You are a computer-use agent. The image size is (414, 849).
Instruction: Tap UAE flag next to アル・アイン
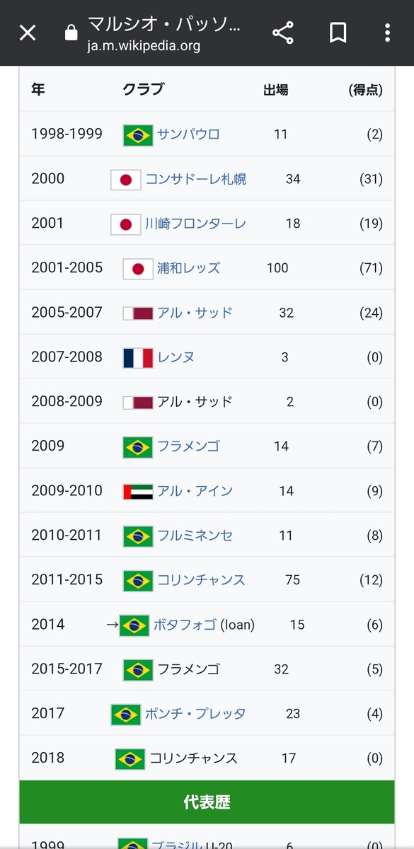click(138, 491)
